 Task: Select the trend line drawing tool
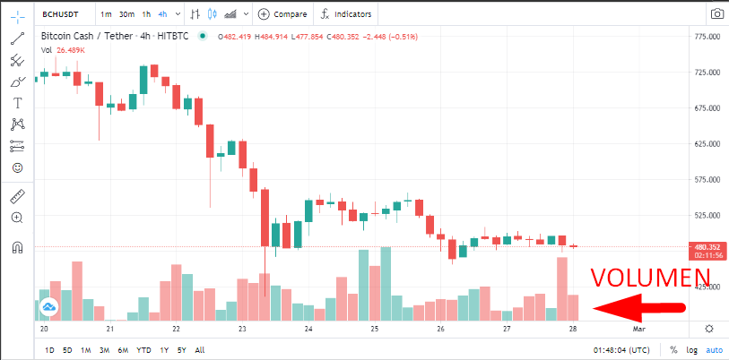click(x=18, y=39)
